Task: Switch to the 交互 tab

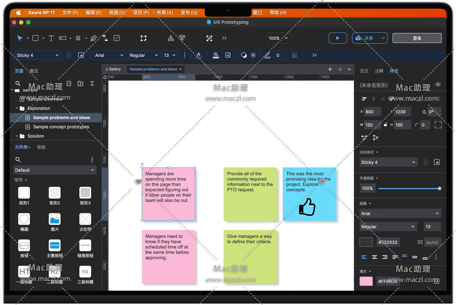Action: 364,71
